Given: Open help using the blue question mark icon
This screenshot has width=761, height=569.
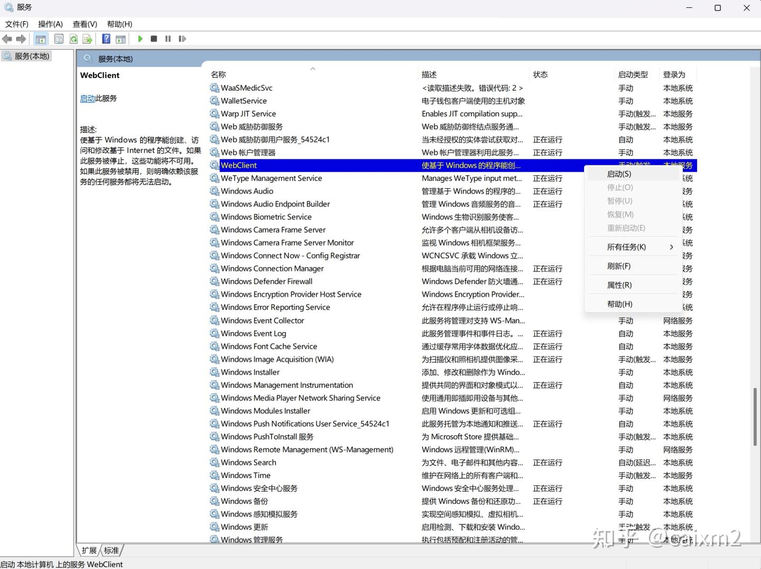Looking at the screenshot, I should click(x=106, y=39).
